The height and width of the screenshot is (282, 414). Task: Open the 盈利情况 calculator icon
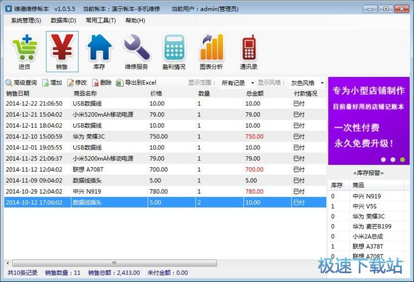[174, 51]
